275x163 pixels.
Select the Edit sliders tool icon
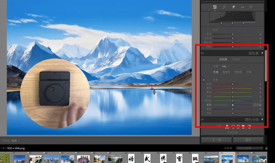[215, 7]
